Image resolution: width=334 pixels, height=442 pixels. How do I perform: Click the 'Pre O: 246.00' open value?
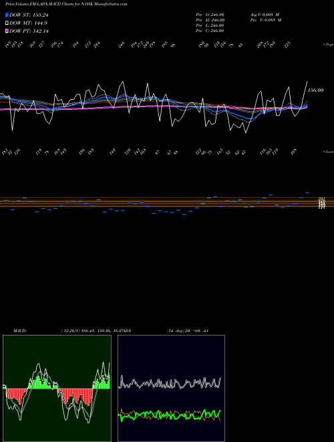point(210,14)
